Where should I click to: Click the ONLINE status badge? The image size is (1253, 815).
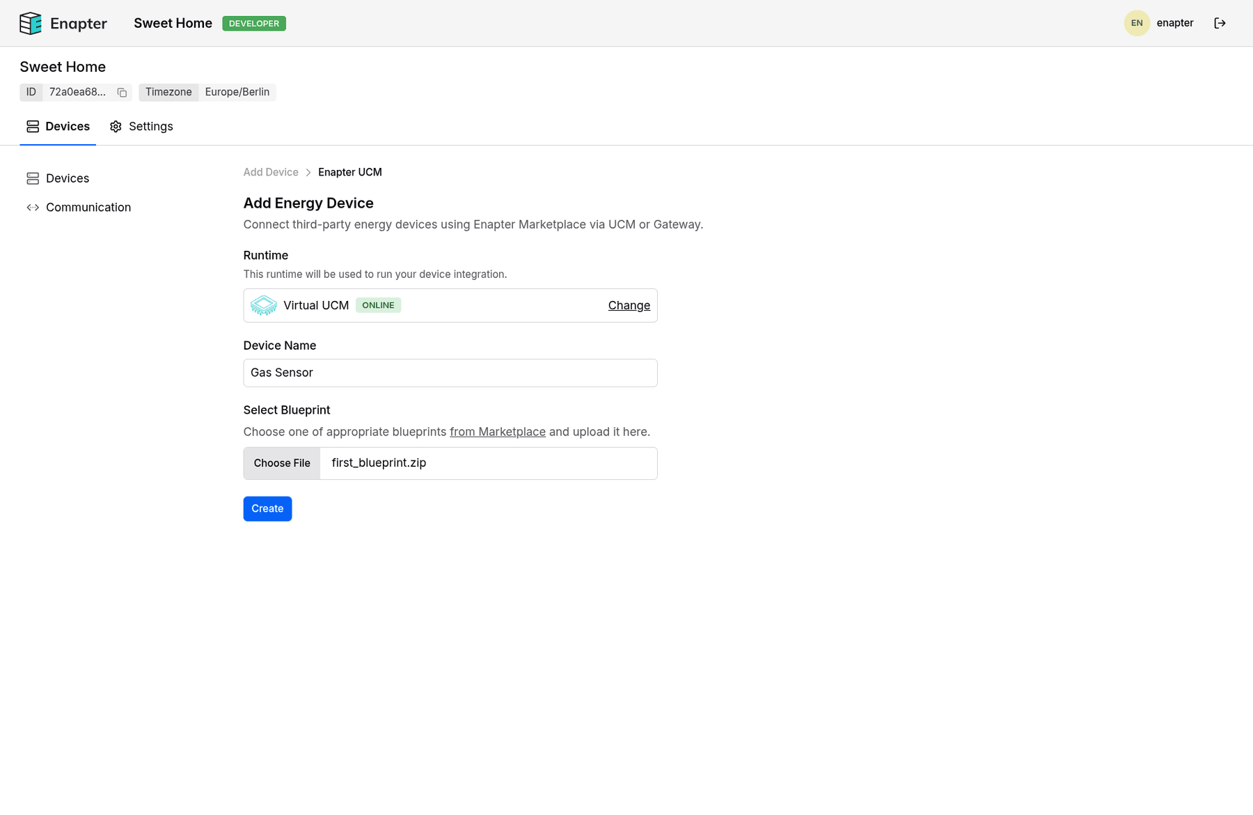tap(378, 305)
